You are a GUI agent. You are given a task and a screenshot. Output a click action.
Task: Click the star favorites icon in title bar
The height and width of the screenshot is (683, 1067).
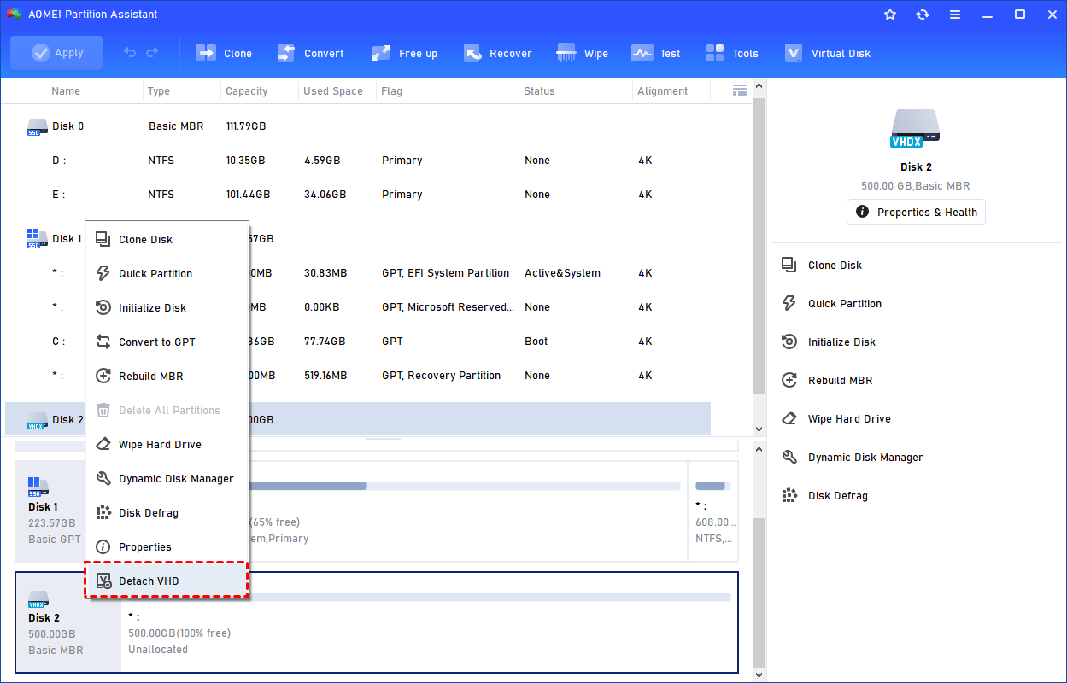(890, 14)
